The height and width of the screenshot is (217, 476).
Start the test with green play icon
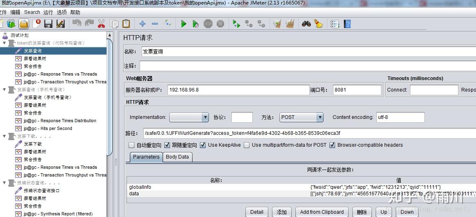pos(184,24)
